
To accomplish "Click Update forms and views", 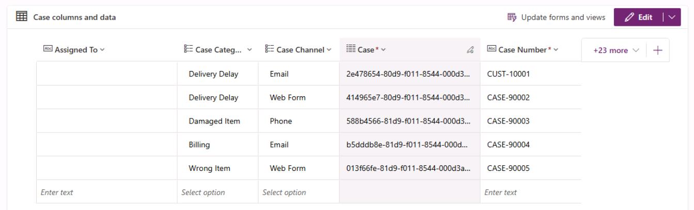I will (x=557, y=17).
